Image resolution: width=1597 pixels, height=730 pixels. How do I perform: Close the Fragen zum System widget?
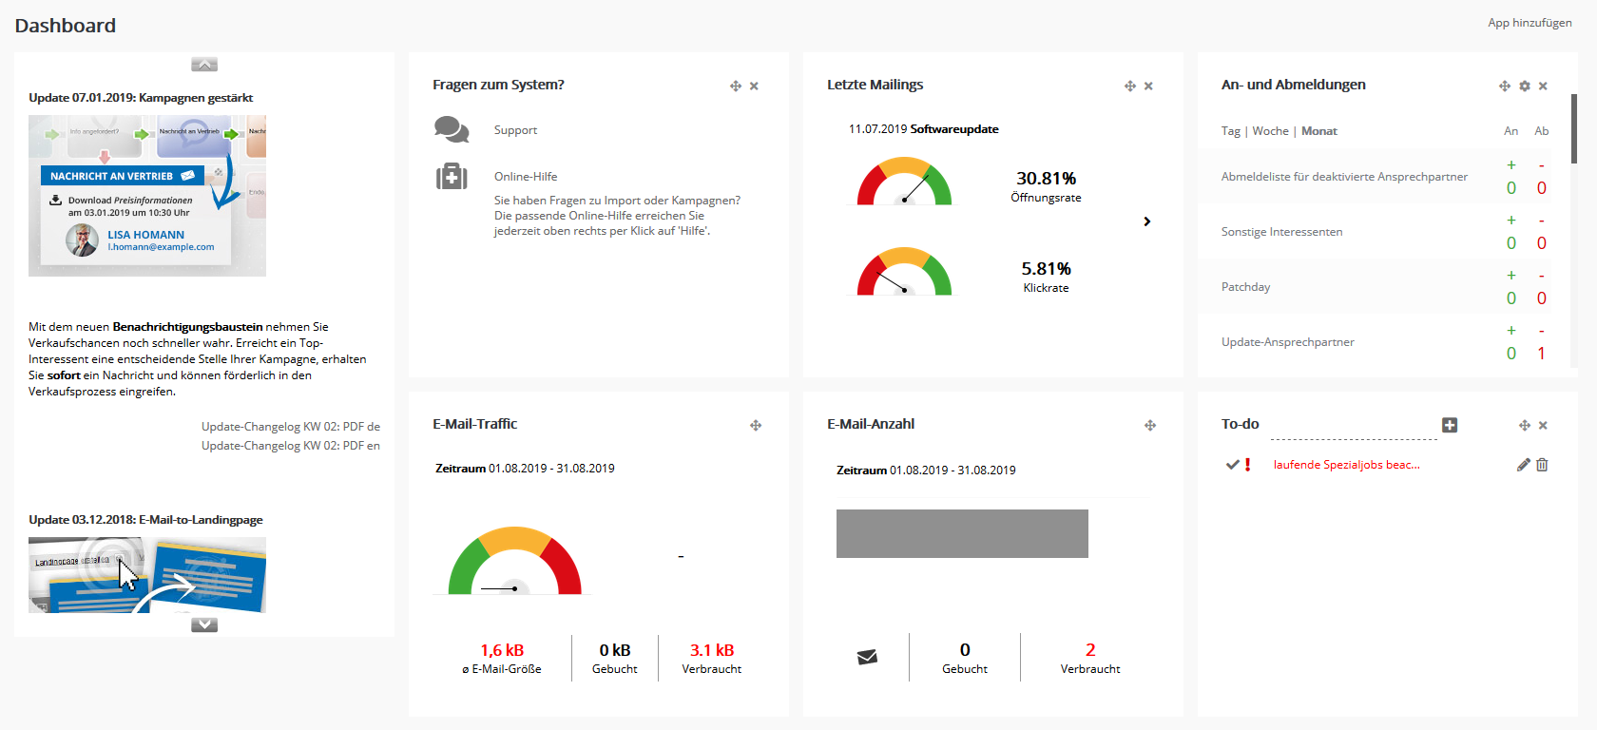pyautogui.click(x=754, y=86)
